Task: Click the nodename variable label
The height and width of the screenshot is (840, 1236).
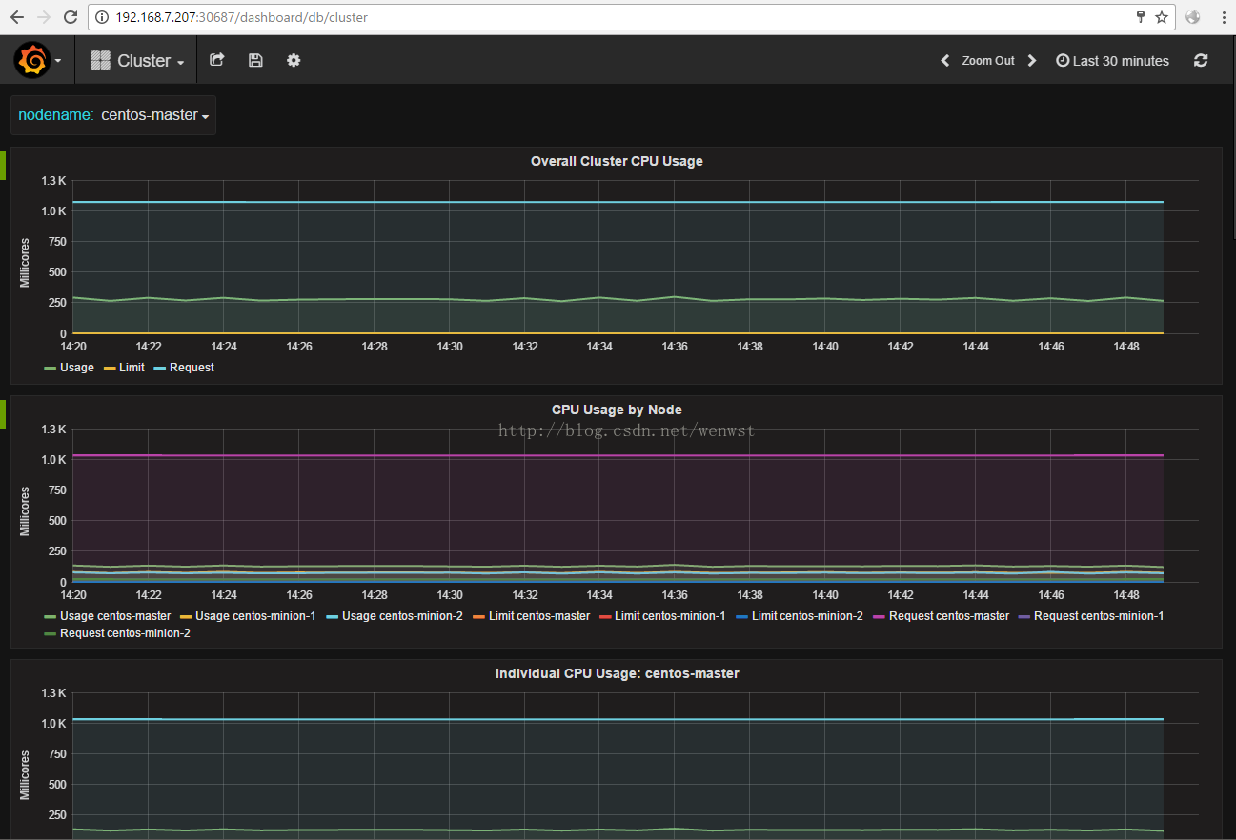Action: pos(55,115)
